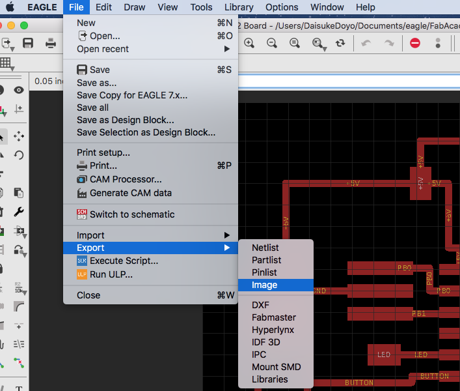The image size is (460, 391).
Task: Select the Replace part tool
Action: point(20,231)
